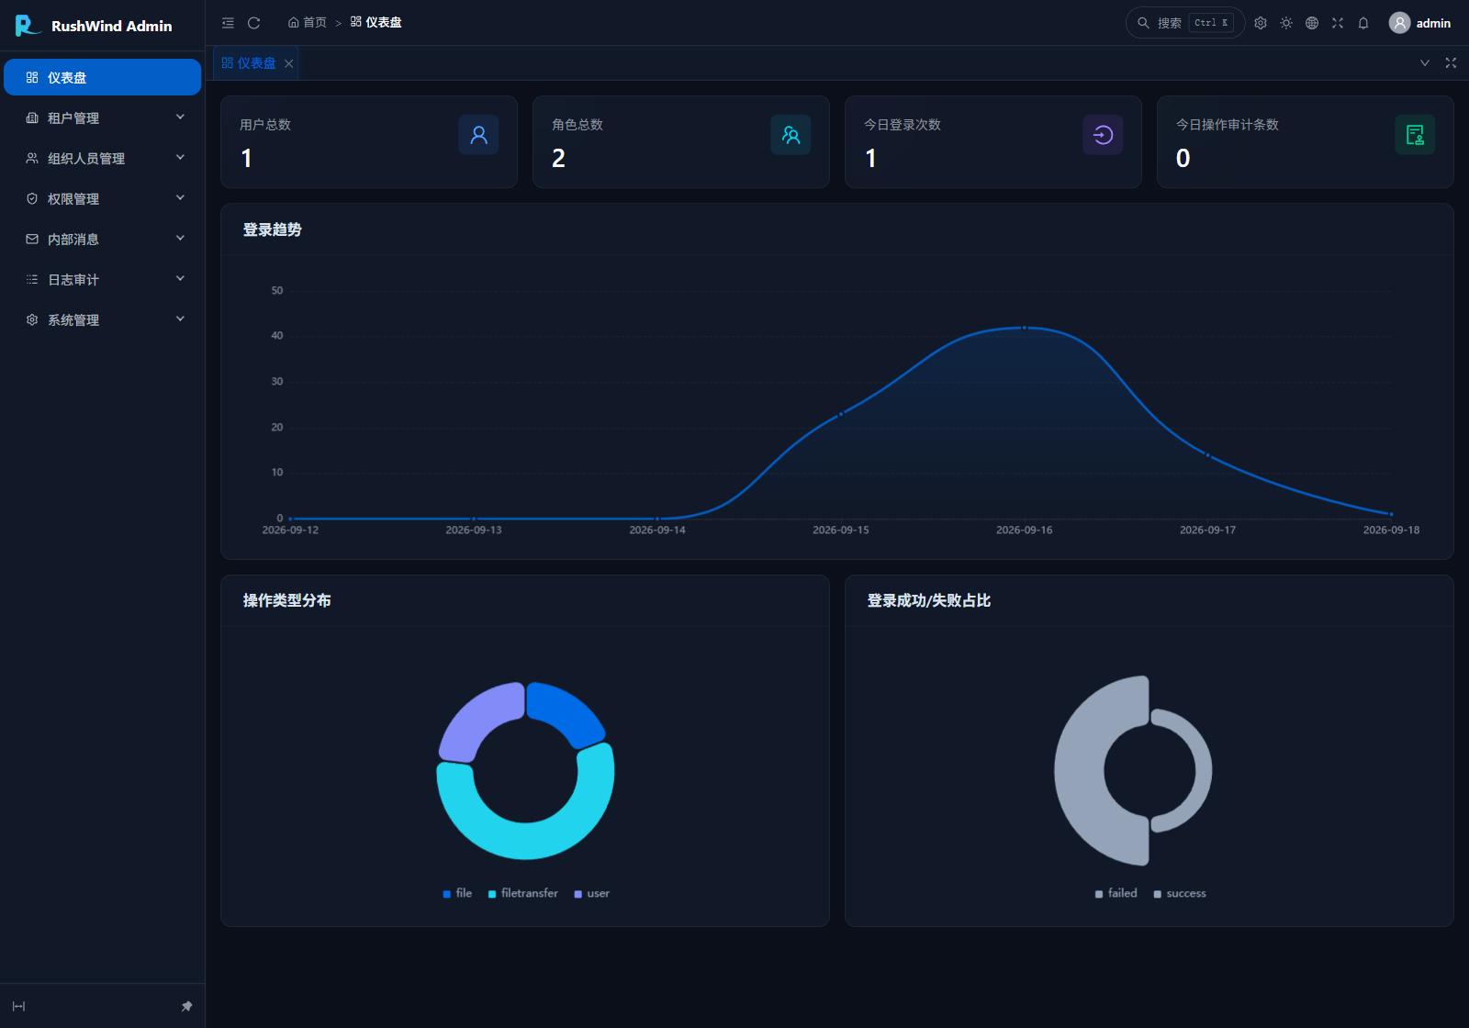Image resolution: width=1469 pixels, height=1028 pixels.
Task: Click the 用户总数 user icon
Action: (x=478, y=135)
